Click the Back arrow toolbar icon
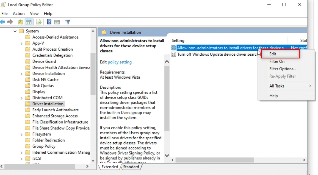Screen dimensions: 318x175 (2, 22)
